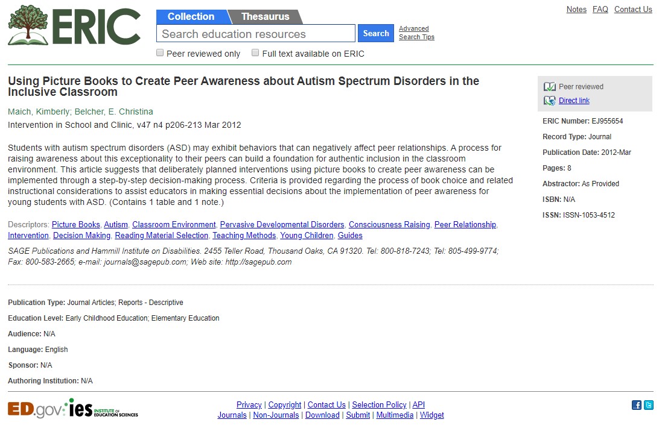Screen dimensions: 659x437
Task: Click the ERIC tree logo
Action: 74,25
